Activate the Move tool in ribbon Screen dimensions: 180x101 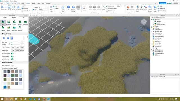pyautogui.click(x=6, y=8)
